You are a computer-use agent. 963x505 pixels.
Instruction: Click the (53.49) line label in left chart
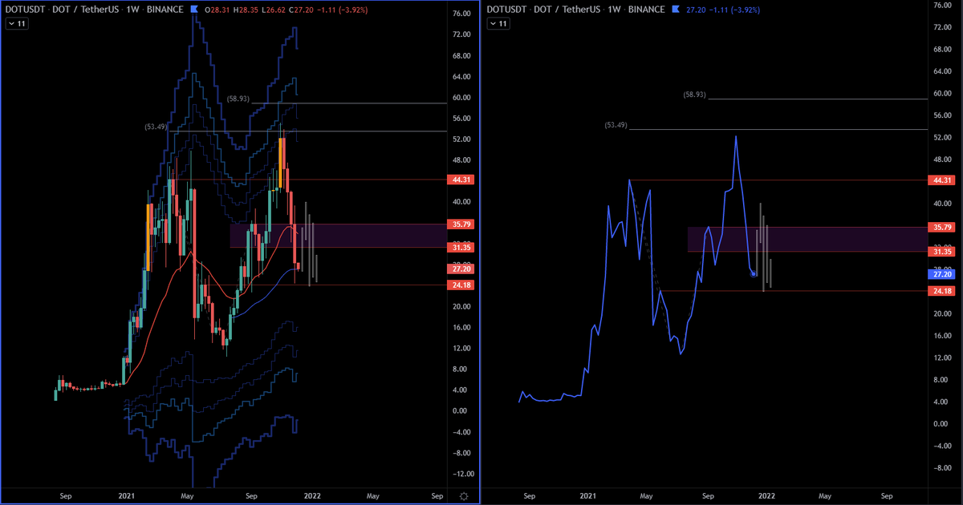coord(157,127)
